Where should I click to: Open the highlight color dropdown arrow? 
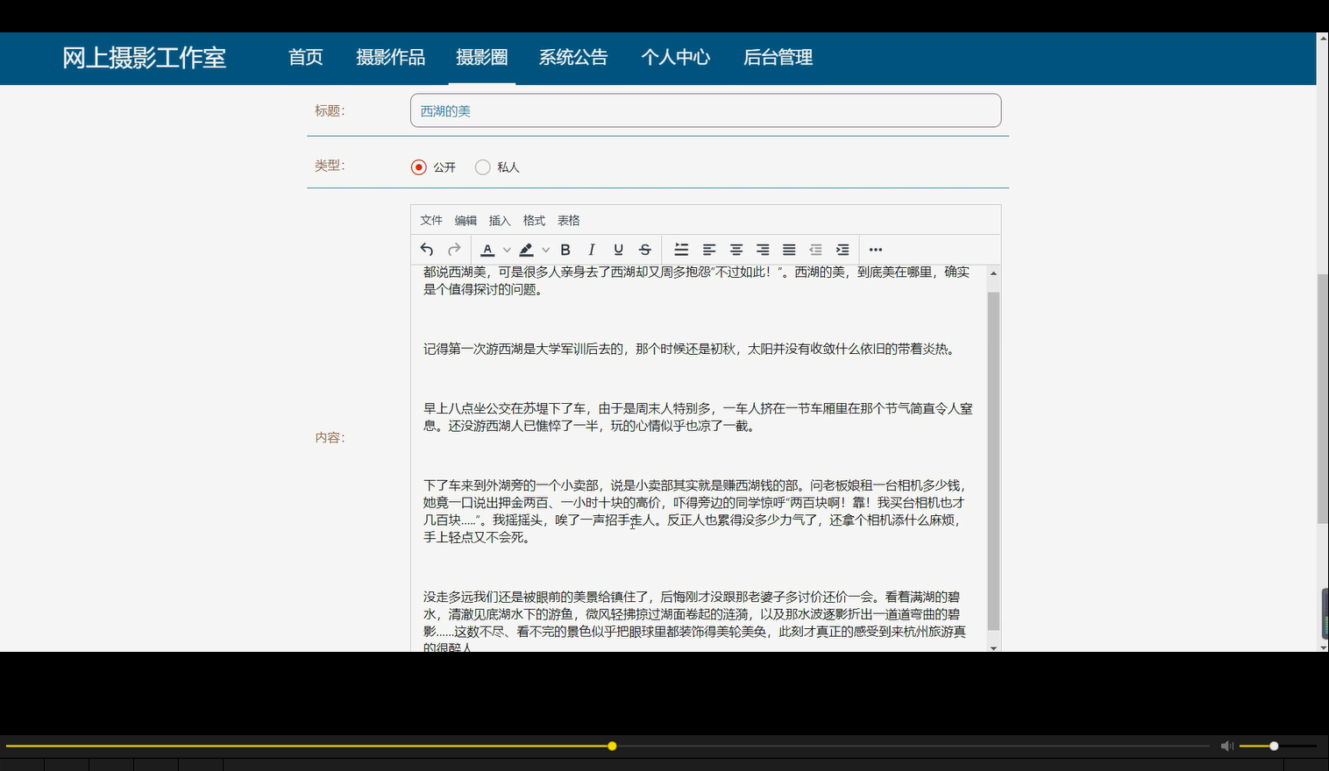pos(545,249)
